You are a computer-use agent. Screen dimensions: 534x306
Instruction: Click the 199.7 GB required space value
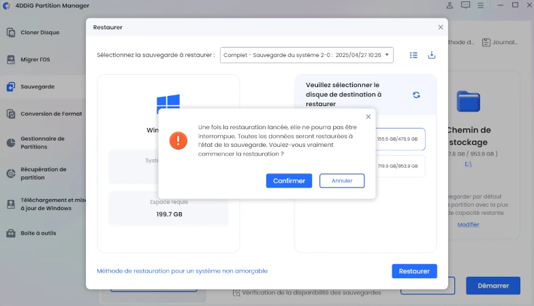pyautogui.click(x=169, y=214)
